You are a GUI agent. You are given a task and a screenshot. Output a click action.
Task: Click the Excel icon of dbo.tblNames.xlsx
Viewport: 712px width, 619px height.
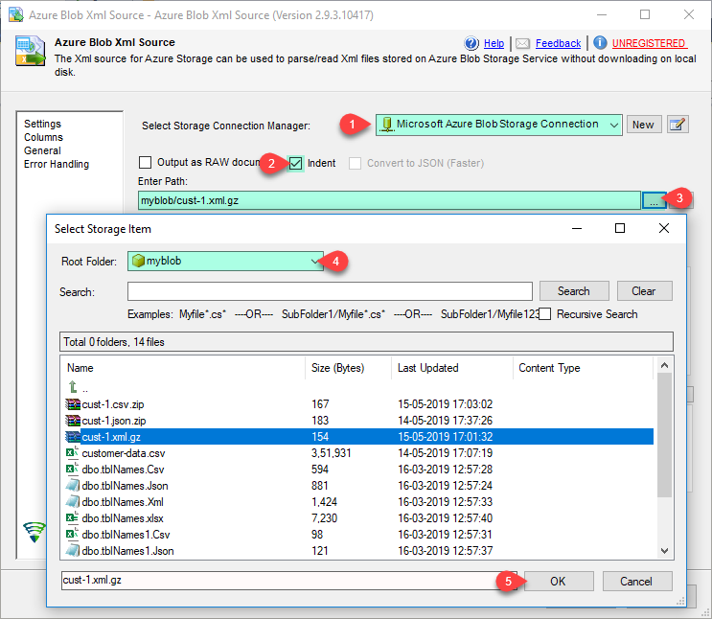coord(73,518)
